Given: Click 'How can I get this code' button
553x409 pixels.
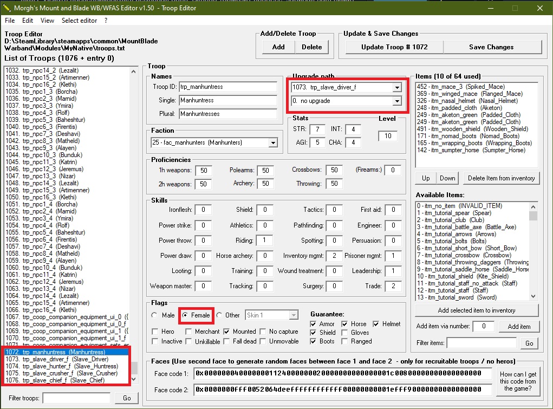Looking at the screenshot, I should tap(517, 381).
